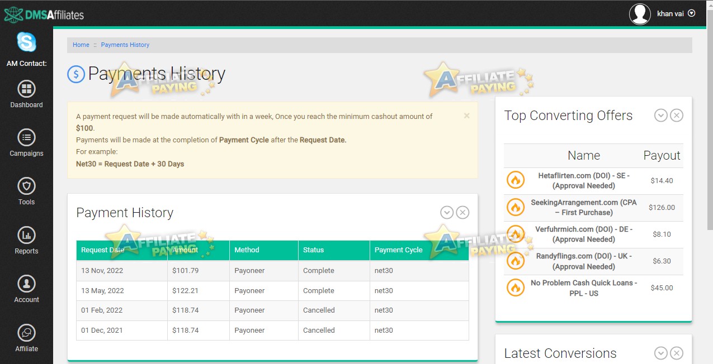Open the Affiliate chat icon
This screenshot has width=713, height=364.
point(26,333)
